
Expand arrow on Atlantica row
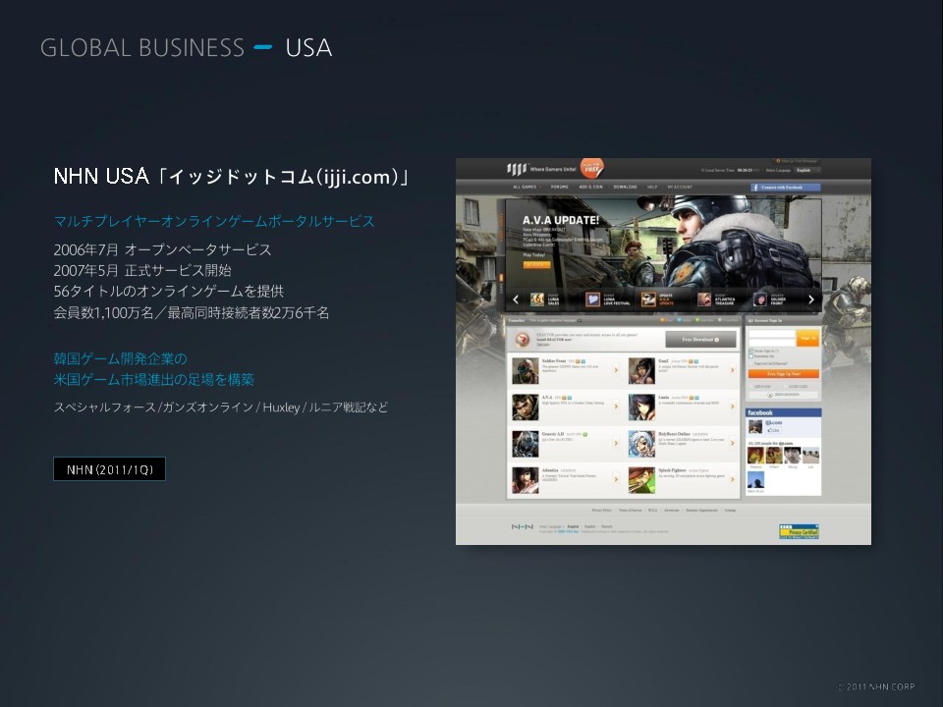click(616, 480)
